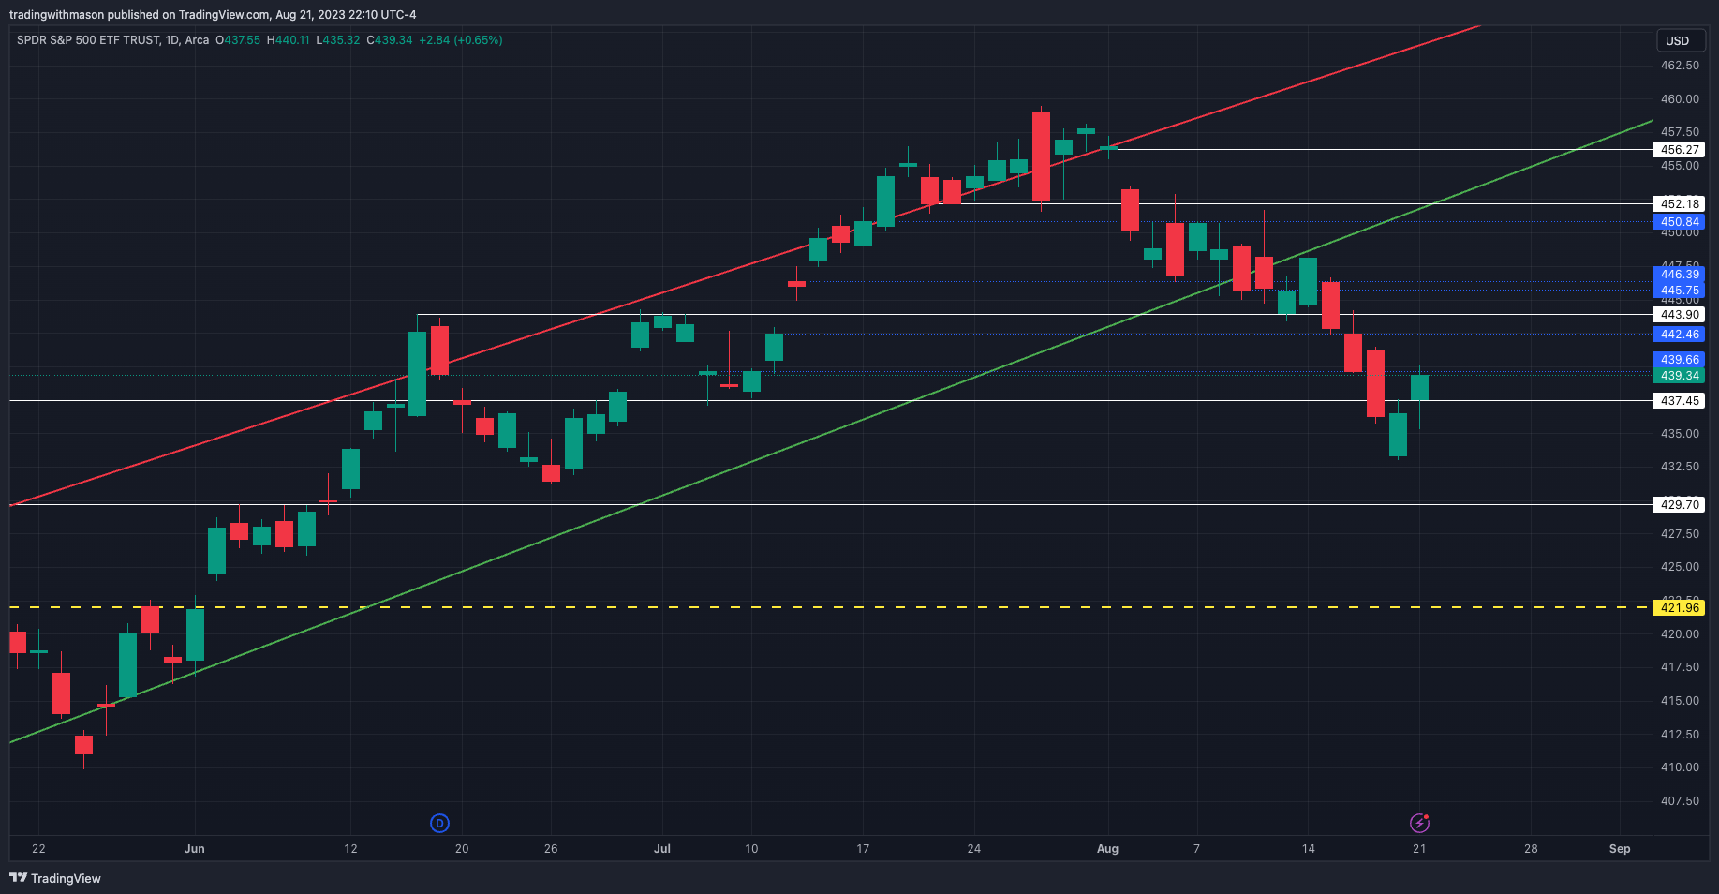Click the low value L435.32

pos(338,40)
